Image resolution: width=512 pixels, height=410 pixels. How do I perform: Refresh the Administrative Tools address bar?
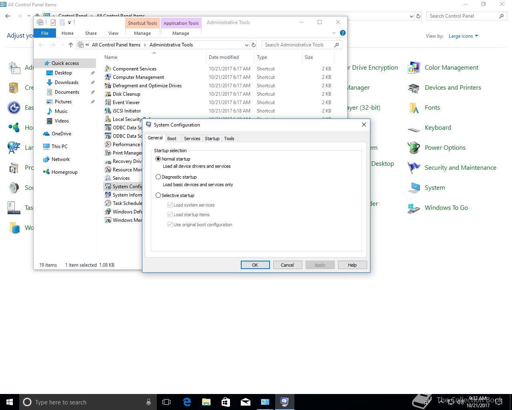point(254,45)
